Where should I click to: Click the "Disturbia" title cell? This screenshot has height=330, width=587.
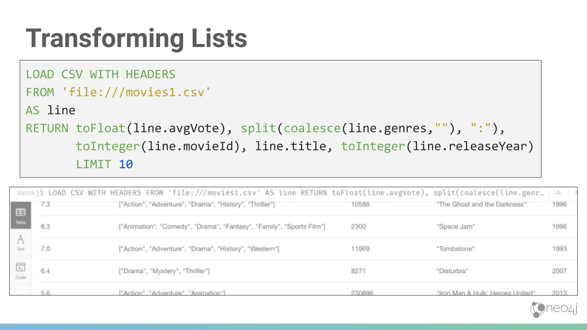pyautogui.click(x=452, y=271)
